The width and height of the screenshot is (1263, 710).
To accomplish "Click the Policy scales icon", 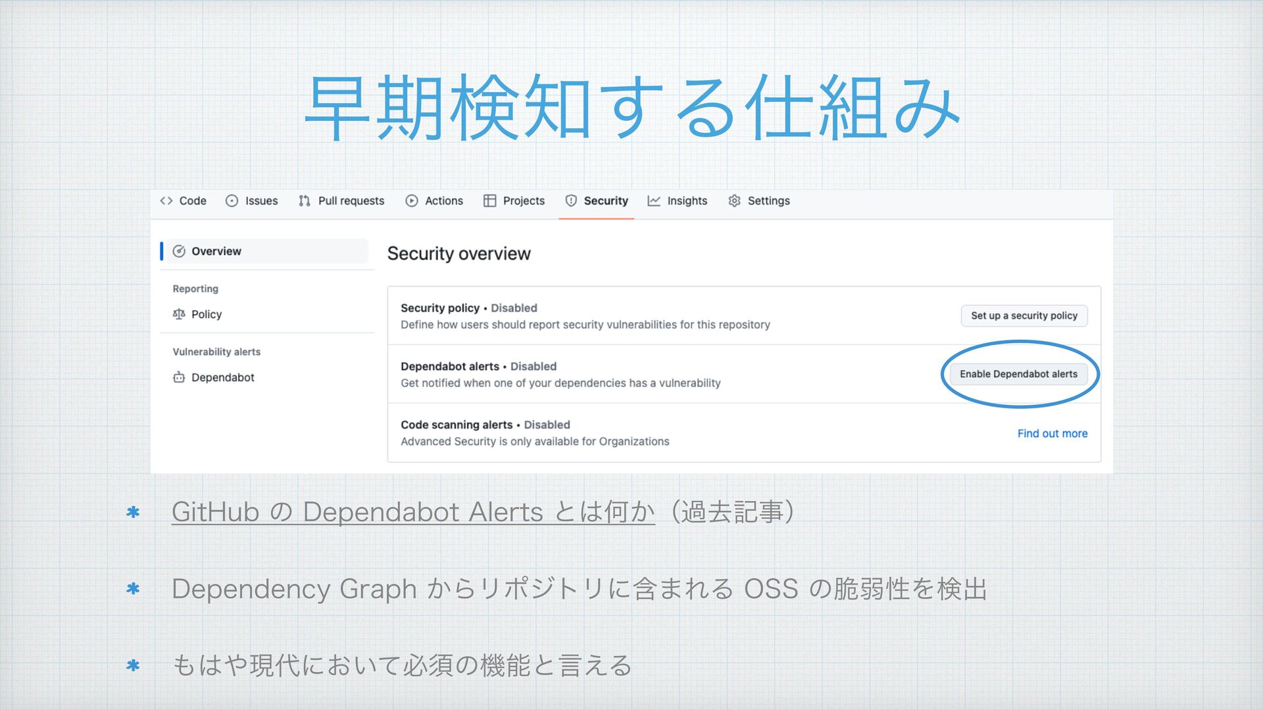I will [x=179, y=314].
